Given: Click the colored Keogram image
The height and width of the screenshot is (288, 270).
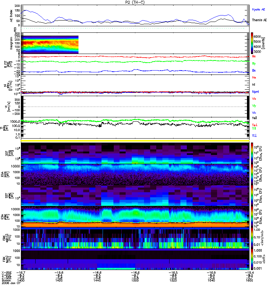Looking at the screenshot, I should click(x=50, y=45).
